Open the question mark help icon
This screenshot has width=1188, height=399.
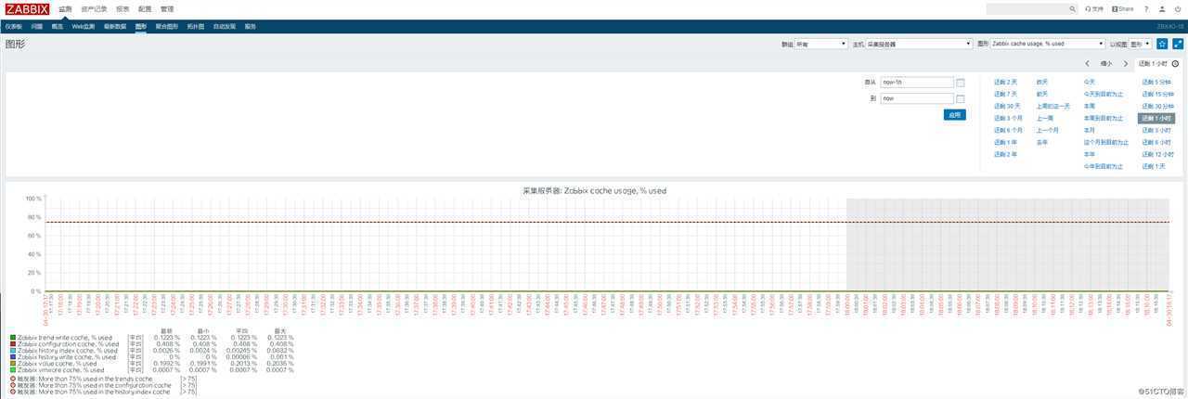coord(1144,8)
